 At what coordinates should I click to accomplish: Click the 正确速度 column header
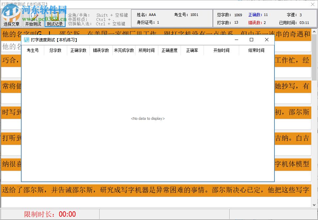point(169,51)
